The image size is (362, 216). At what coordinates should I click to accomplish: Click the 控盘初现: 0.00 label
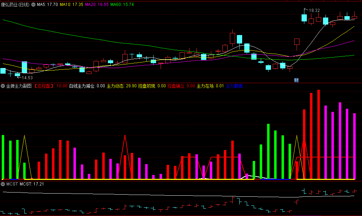point(152,86)
